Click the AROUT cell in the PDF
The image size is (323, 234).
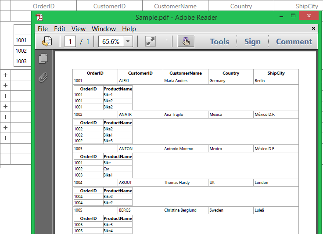[x=140, y=183]
